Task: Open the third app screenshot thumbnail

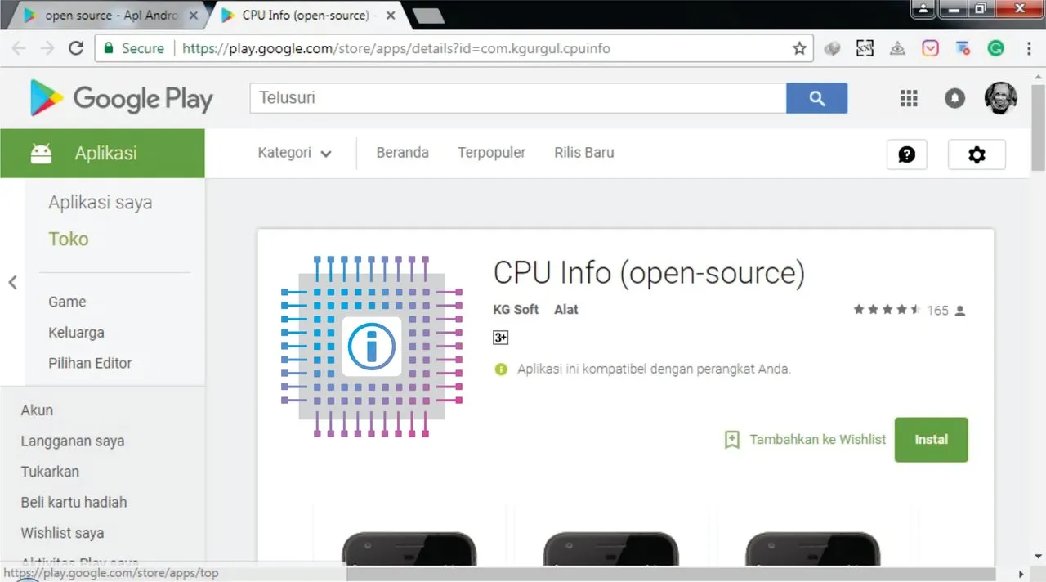Action: 813,548
